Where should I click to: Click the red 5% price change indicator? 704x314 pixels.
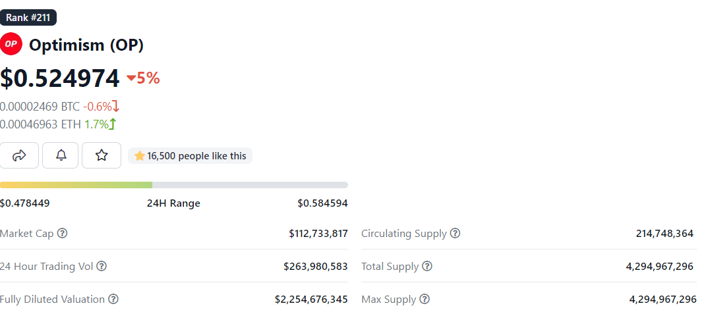143,78
